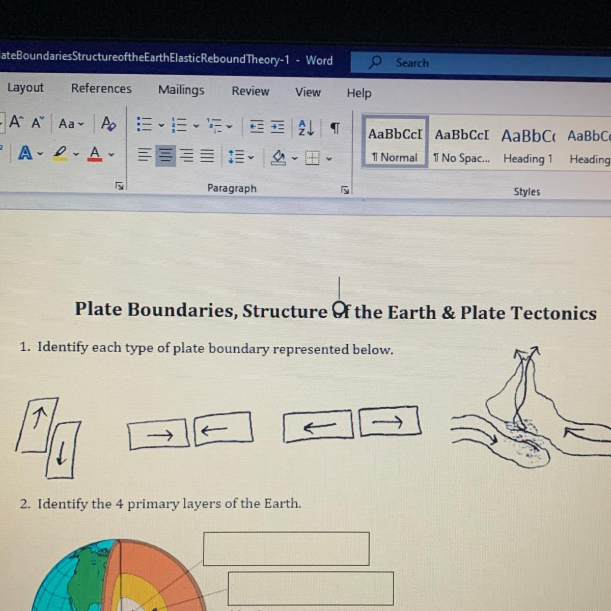Open the borders dropdown arrow
Image resolution: width=611 pixels, height=611 pixels.
329,159
